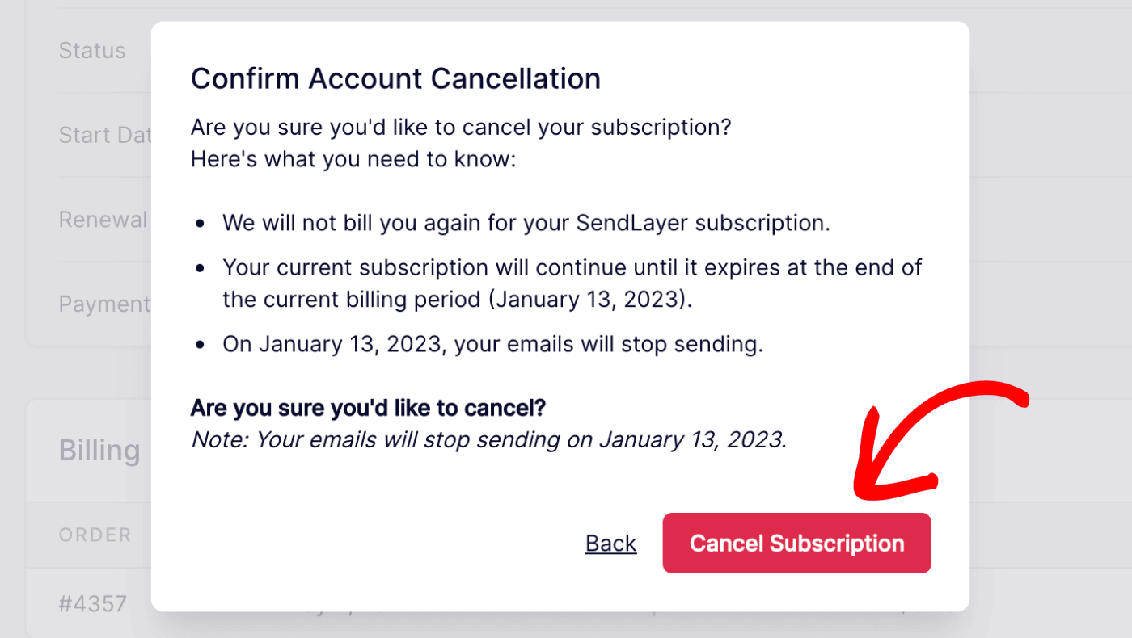
Task: Click the ORDER column header
Action: pos(95,535)
